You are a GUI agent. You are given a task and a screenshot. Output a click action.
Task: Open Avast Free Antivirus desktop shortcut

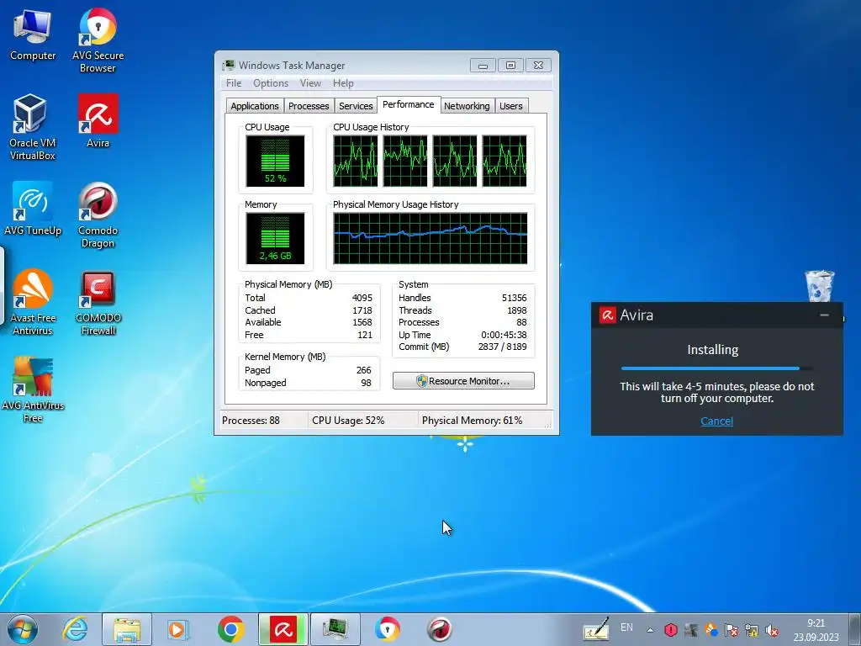point(33,302)
